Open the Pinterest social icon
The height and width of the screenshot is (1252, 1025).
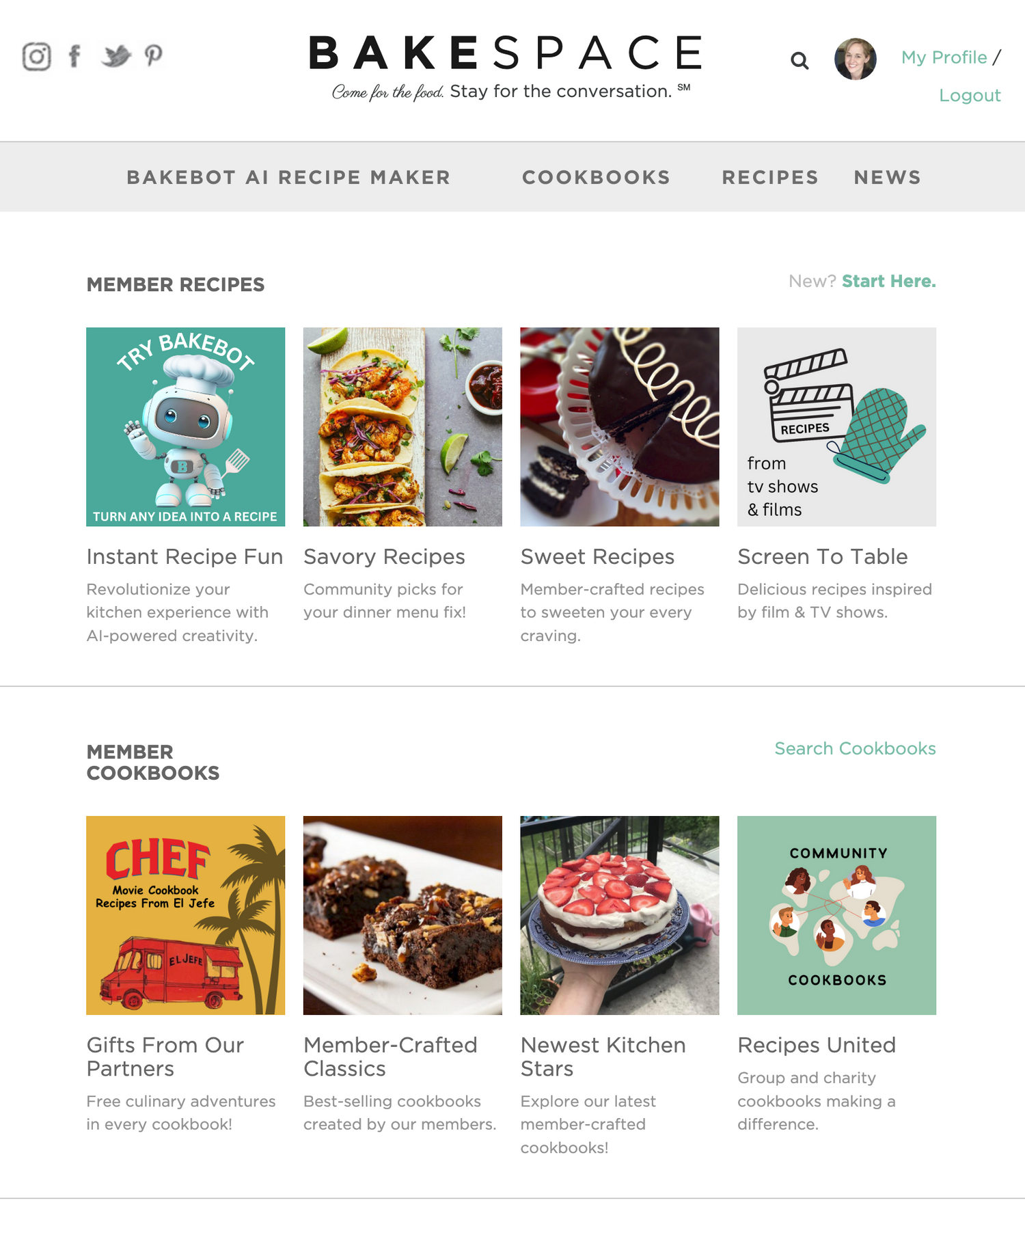(154, 56)
